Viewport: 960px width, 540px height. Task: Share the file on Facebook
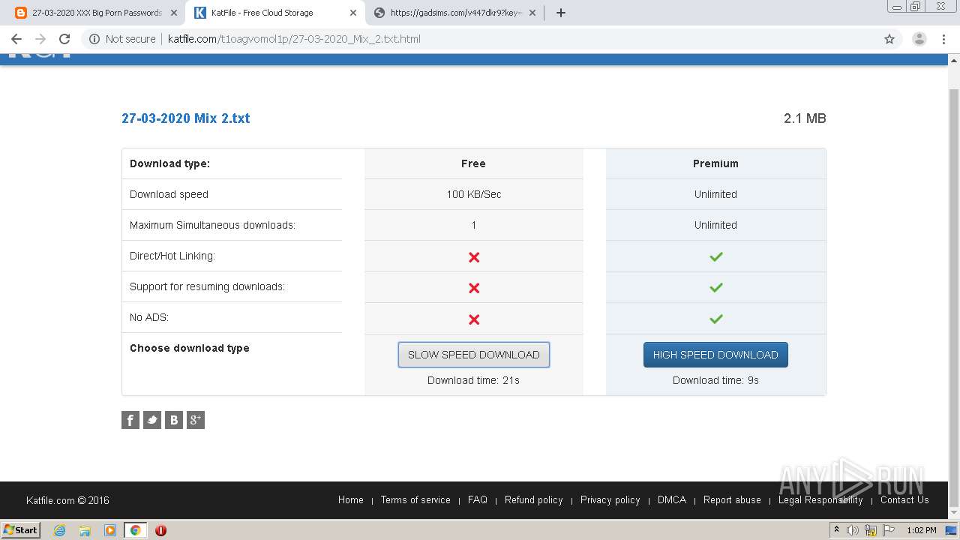[130, 420]
